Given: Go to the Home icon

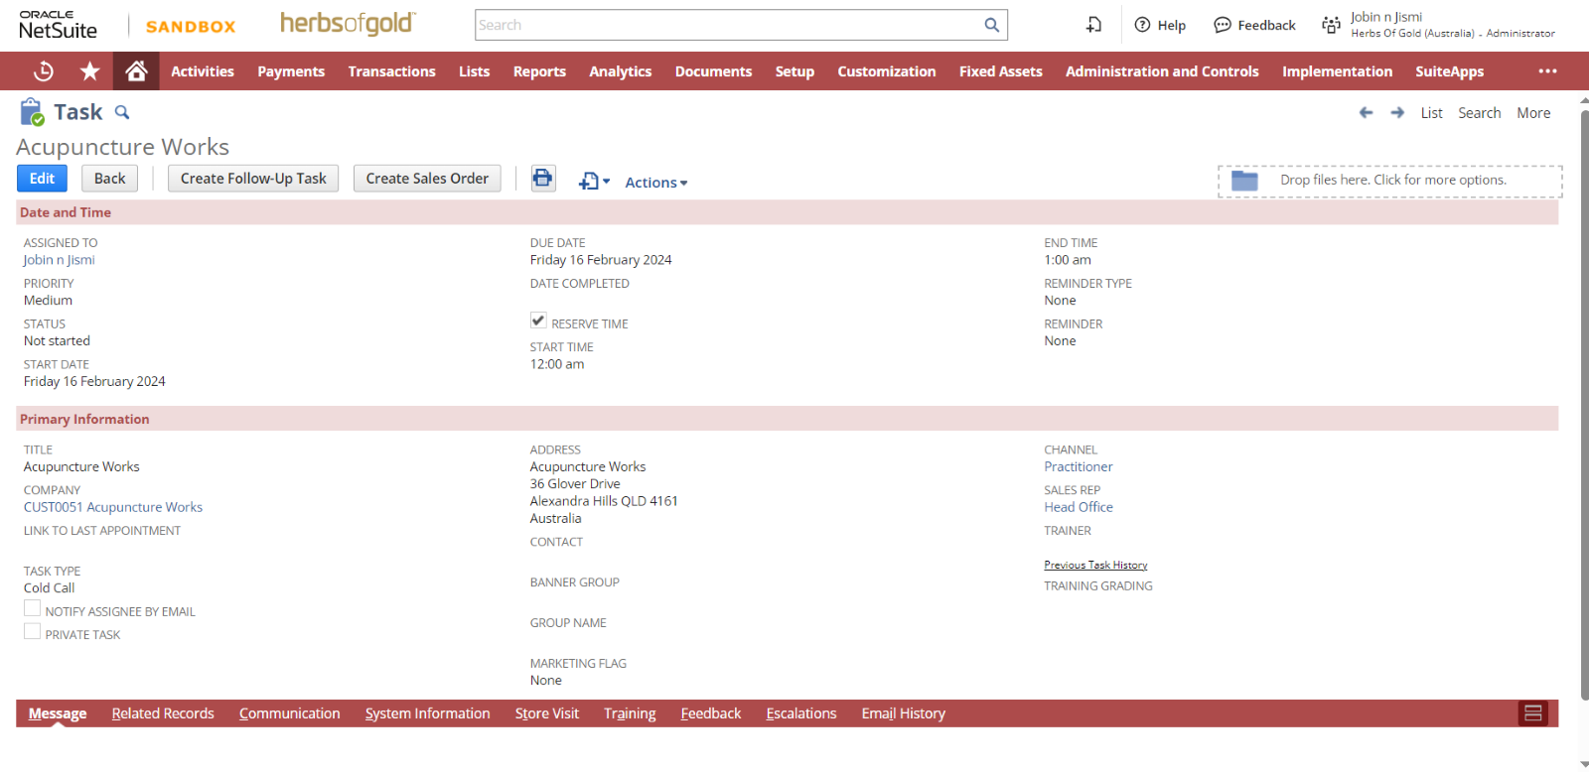Looking at the screenshot, I should (136, 71).
